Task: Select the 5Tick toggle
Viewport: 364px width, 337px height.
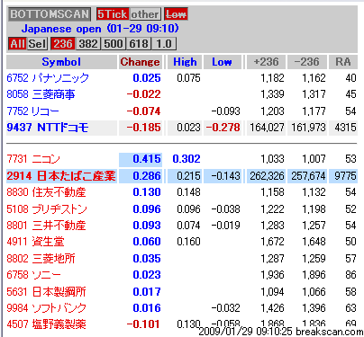Action: 113,14
